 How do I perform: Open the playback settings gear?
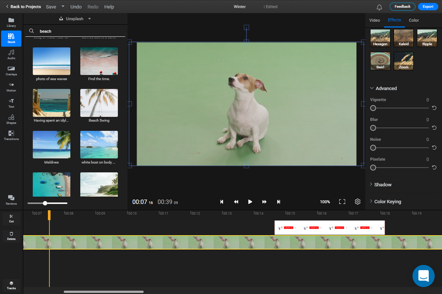click(x=357, y=202)
